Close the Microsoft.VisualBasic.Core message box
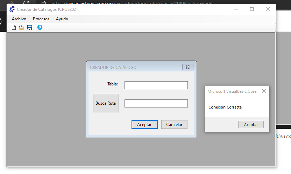Image resolution: width=291 pixels, height=174 pixels. [264, 91]
